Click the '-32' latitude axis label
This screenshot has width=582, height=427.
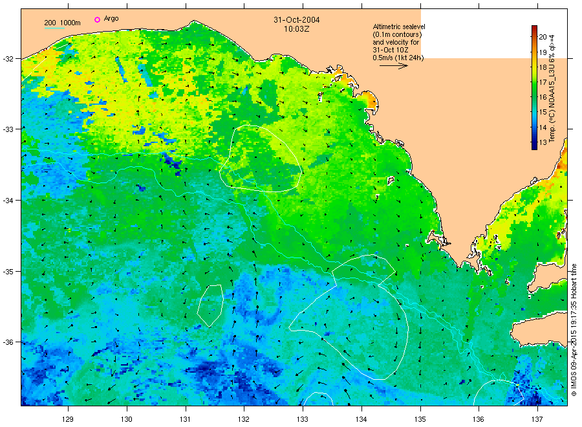click(x=8, y=59)
